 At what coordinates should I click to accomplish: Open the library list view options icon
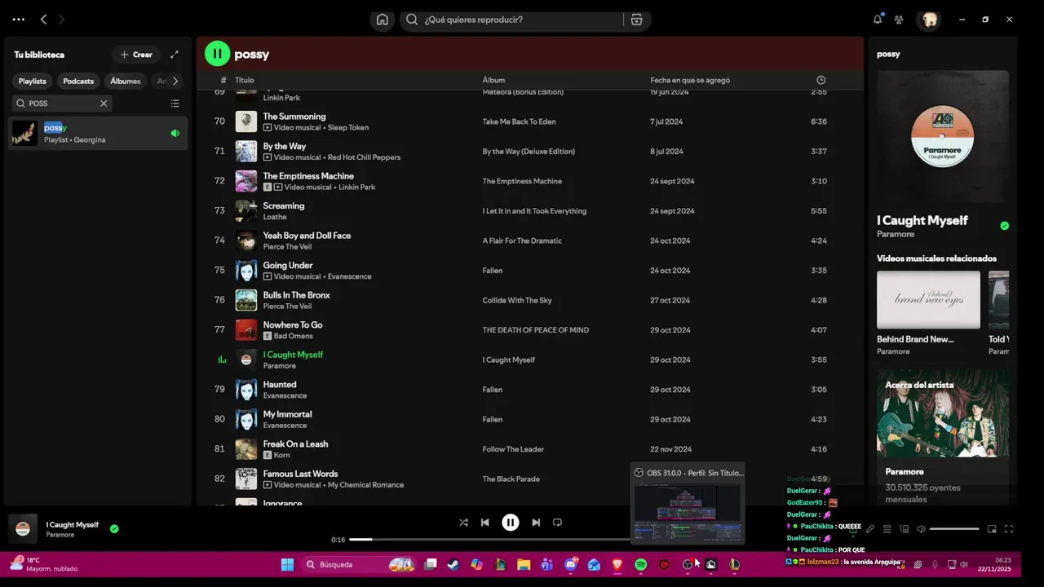[x=175, y=104]
